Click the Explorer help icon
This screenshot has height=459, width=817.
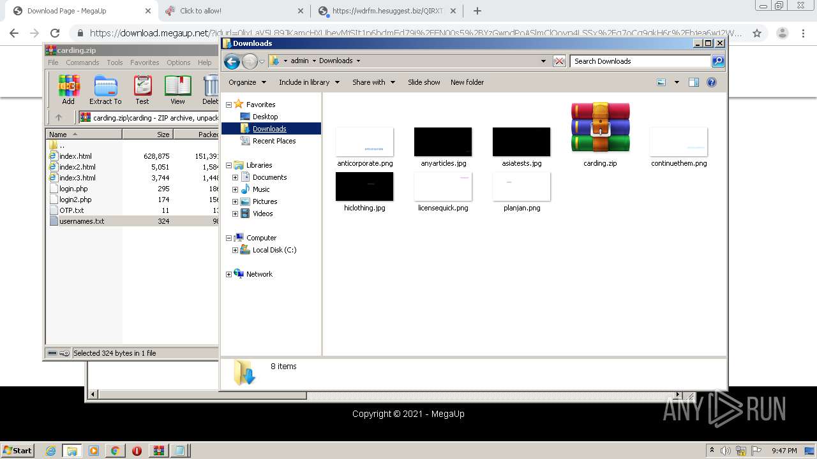pyautogui.click(x=712, y=82)
